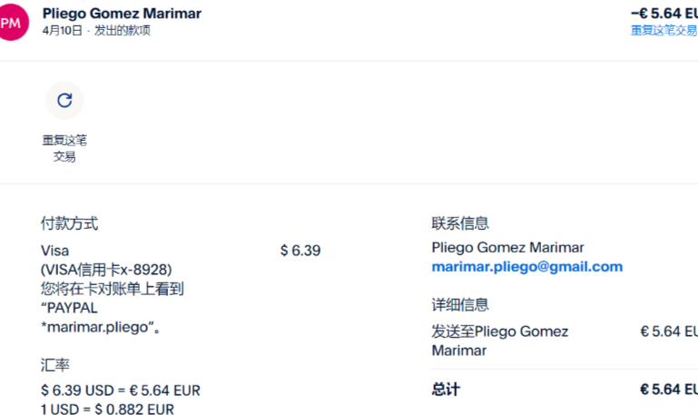Click the 付款方式 section heading
Screen dimensions: 698x415
pos(69,223)
